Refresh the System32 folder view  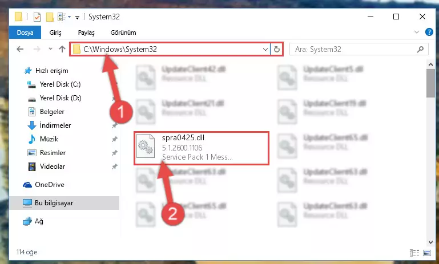[277, 50]
